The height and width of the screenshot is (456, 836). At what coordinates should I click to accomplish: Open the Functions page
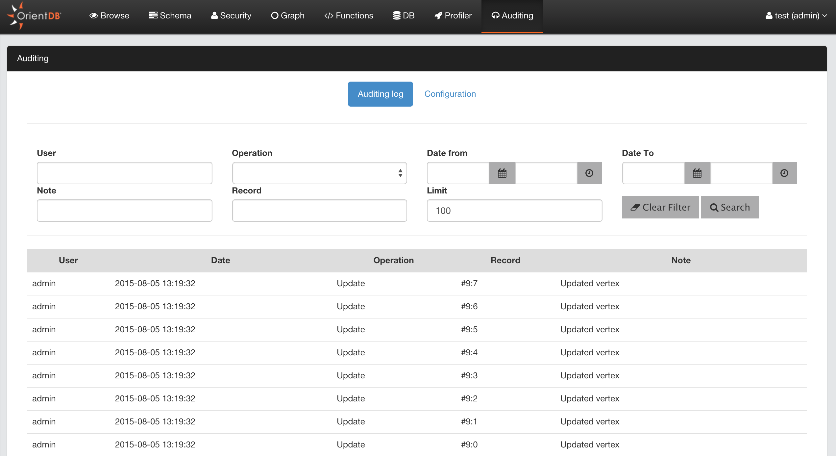pos(349,15)
